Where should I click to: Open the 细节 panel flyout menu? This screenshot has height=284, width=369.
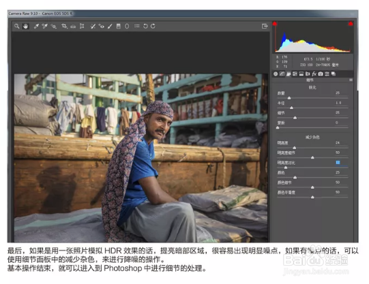point(351,80)
